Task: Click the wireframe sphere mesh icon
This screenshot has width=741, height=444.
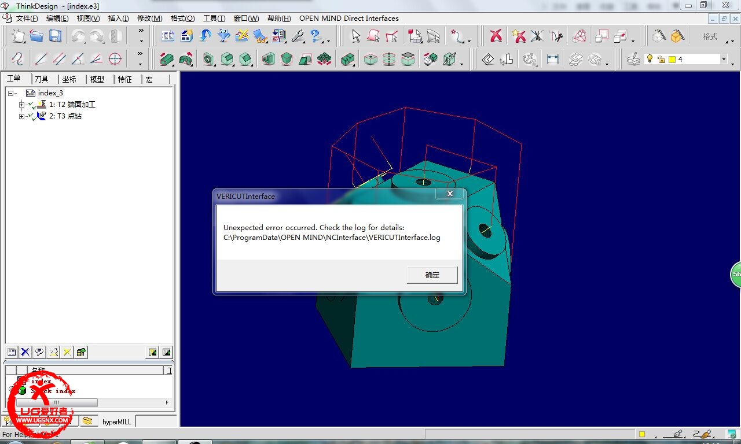Action: pyautogui.click(x=579, y=36)
